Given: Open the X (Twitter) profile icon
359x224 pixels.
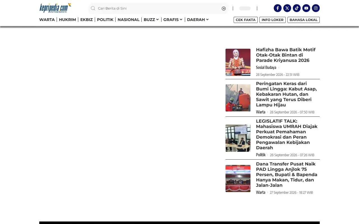Looking at the screenshot, I should point(287,8).
